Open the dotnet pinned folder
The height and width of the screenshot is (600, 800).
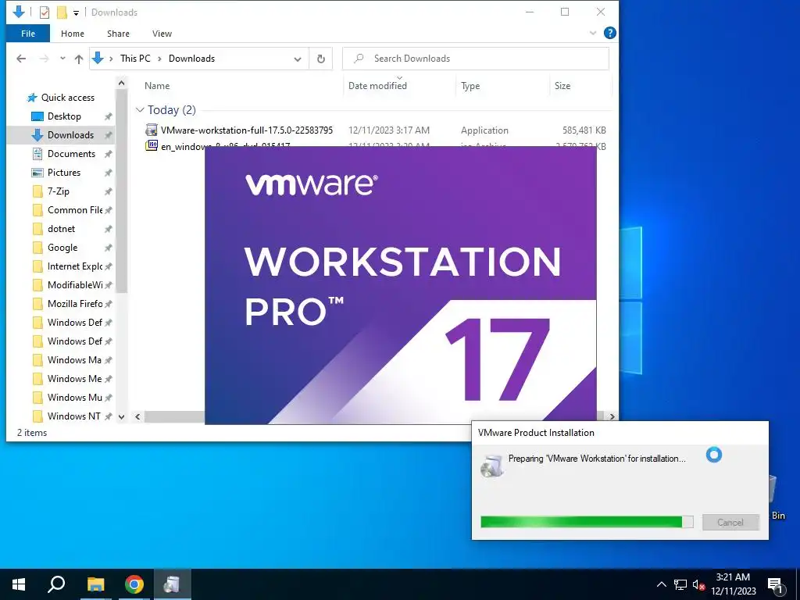click(61, 229)
